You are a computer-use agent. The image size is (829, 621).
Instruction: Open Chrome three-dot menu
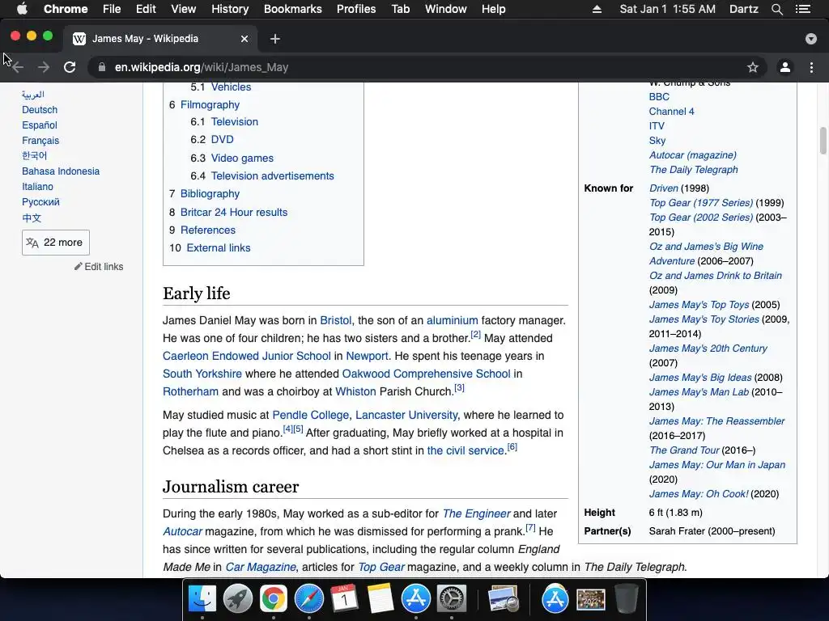[x=811, y=67]
